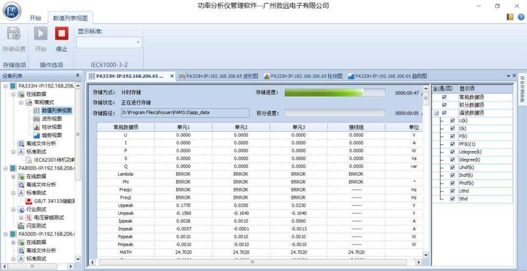Select 离线文件分析 under the PA333H device
Image resolution: width=527 pixels, height=271 pixels.
[x=41, y=143]
